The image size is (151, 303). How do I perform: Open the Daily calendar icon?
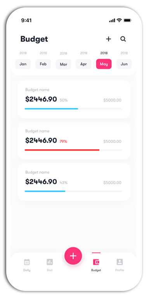27,262
